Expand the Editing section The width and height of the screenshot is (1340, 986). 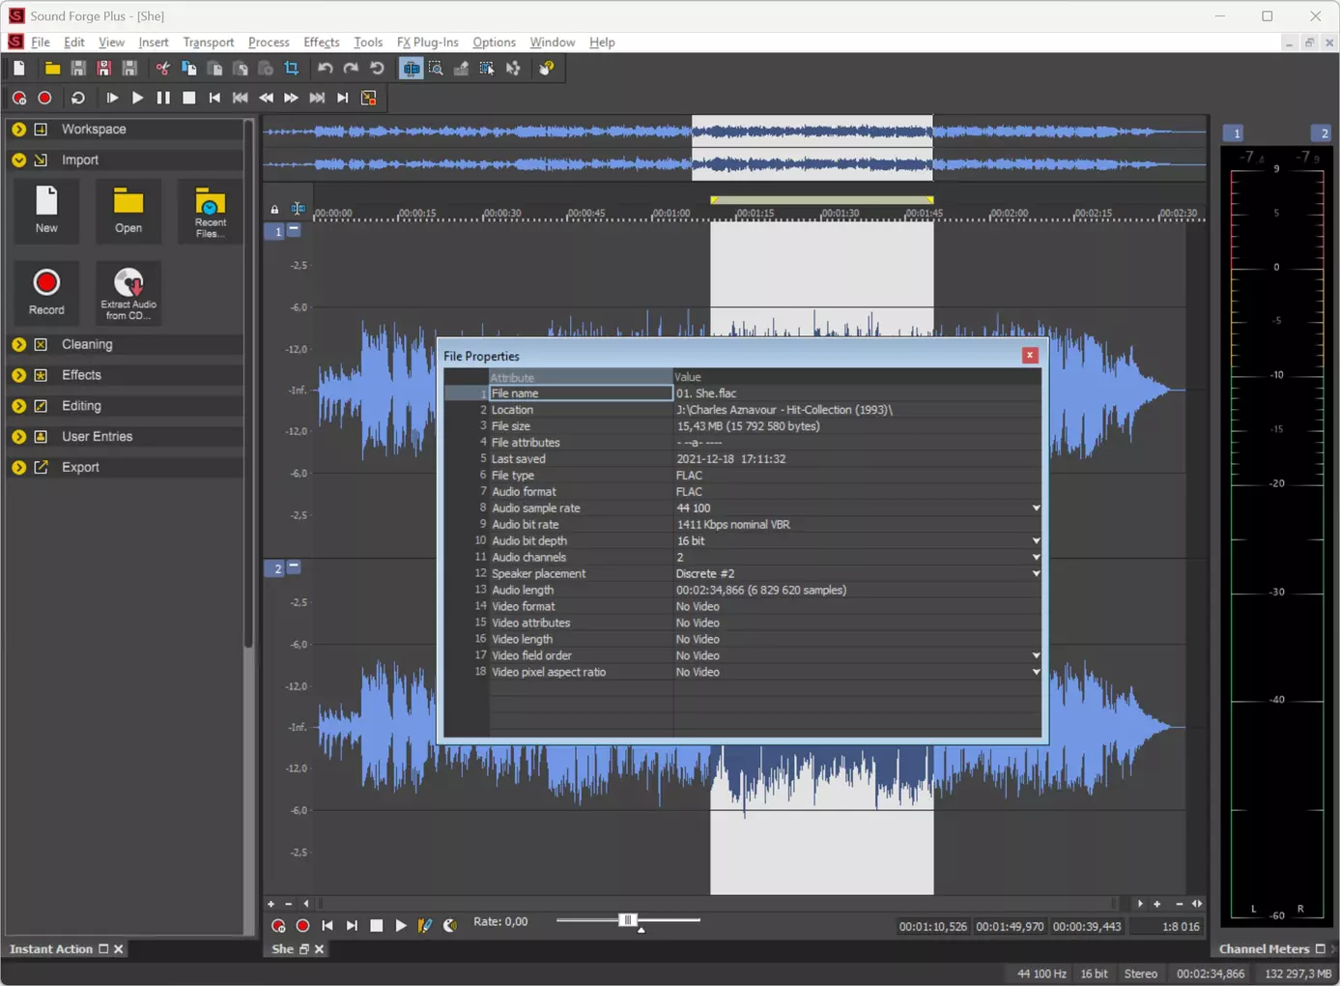(x=19, y=406)
